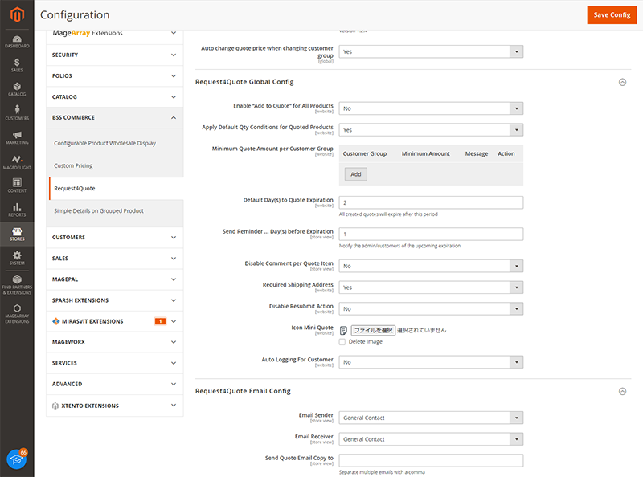643x477 pixels.
Task: Tick the Delete Image checkbox
Action: pyautogui.click(x=342, y=342)
